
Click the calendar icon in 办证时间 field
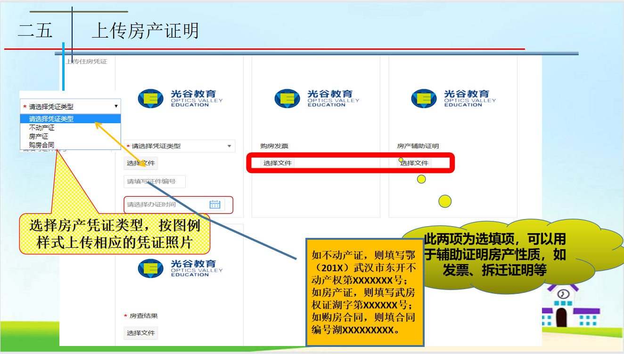(215, 205)
